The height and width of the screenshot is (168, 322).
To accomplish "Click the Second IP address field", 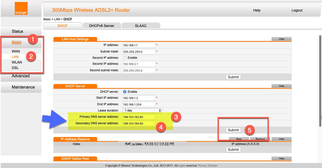I will [x=139, y=64].
